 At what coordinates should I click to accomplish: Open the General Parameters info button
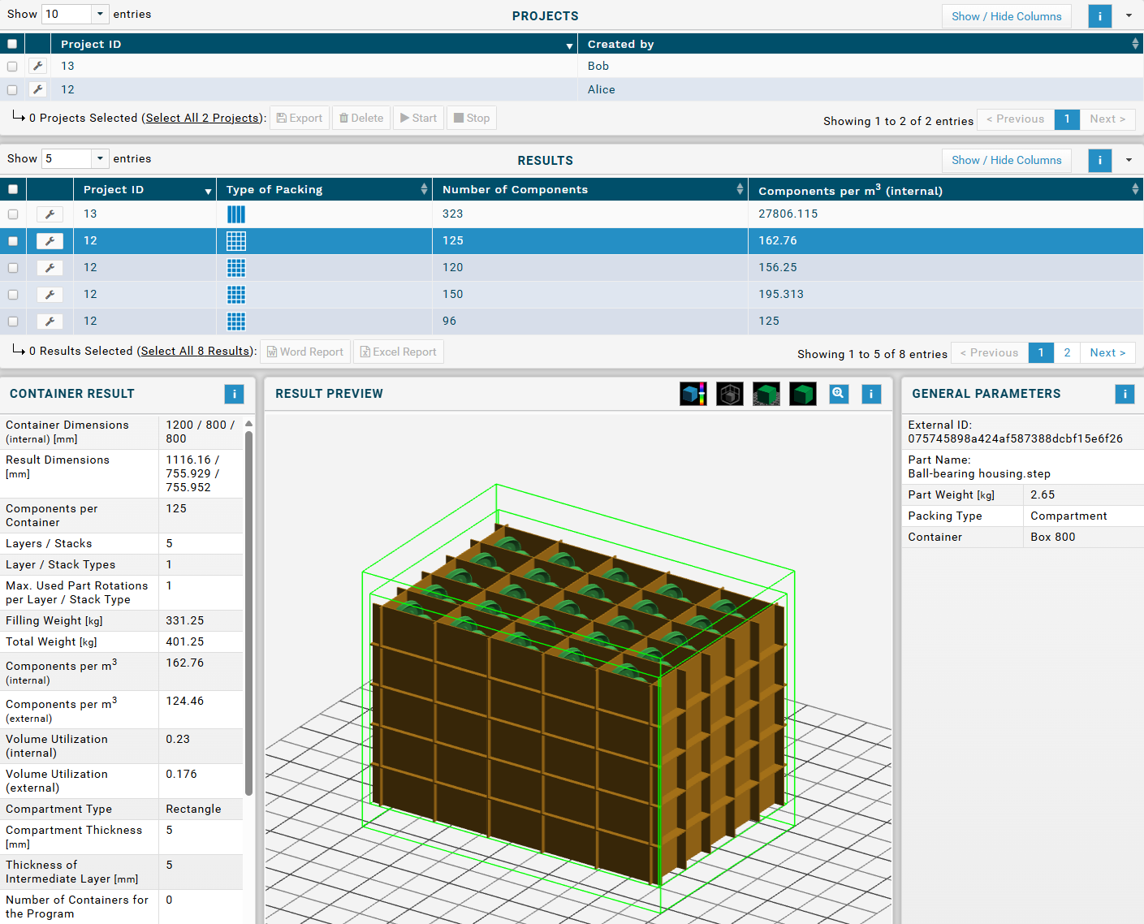tap(1125, 394)
